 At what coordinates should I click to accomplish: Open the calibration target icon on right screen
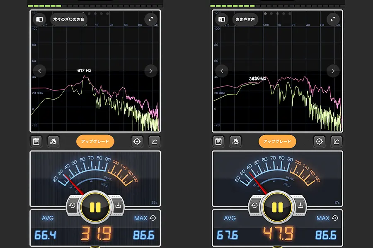click(319, 142)
